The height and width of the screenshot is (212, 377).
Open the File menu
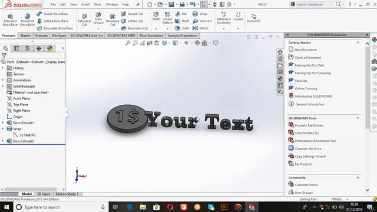pyautogui.click(x=53, y=4)
